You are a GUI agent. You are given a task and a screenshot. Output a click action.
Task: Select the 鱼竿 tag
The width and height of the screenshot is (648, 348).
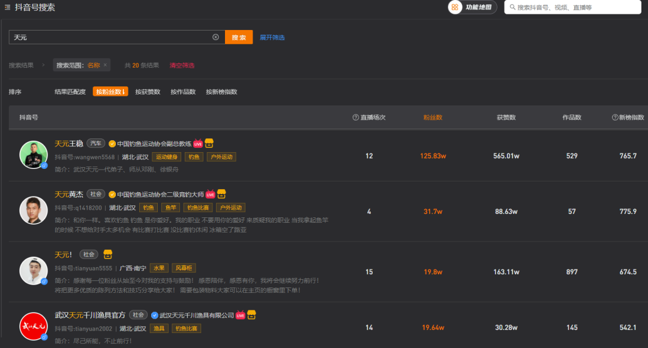pos(170,208)
